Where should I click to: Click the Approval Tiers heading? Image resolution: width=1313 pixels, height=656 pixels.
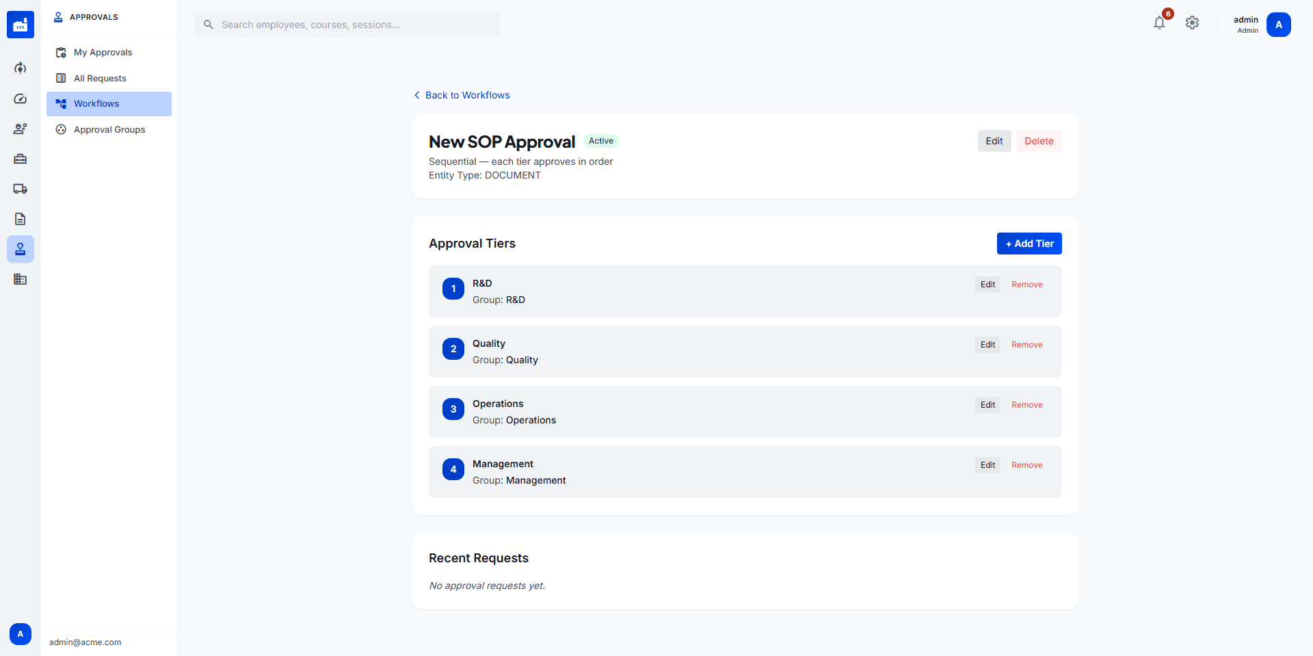click(473, 244)
